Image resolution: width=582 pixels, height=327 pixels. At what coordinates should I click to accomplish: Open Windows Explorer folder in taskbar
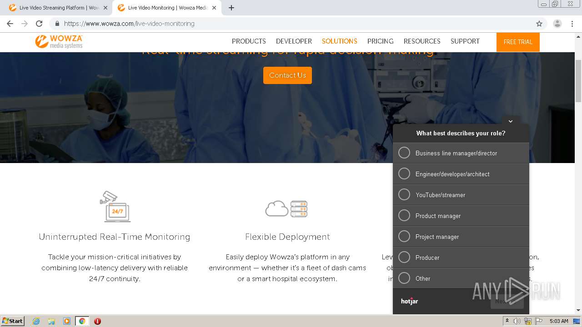point(51,321)
